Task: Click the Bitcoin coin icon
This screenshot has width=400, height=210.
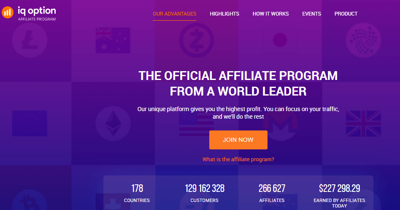Action: click(30, 201)
